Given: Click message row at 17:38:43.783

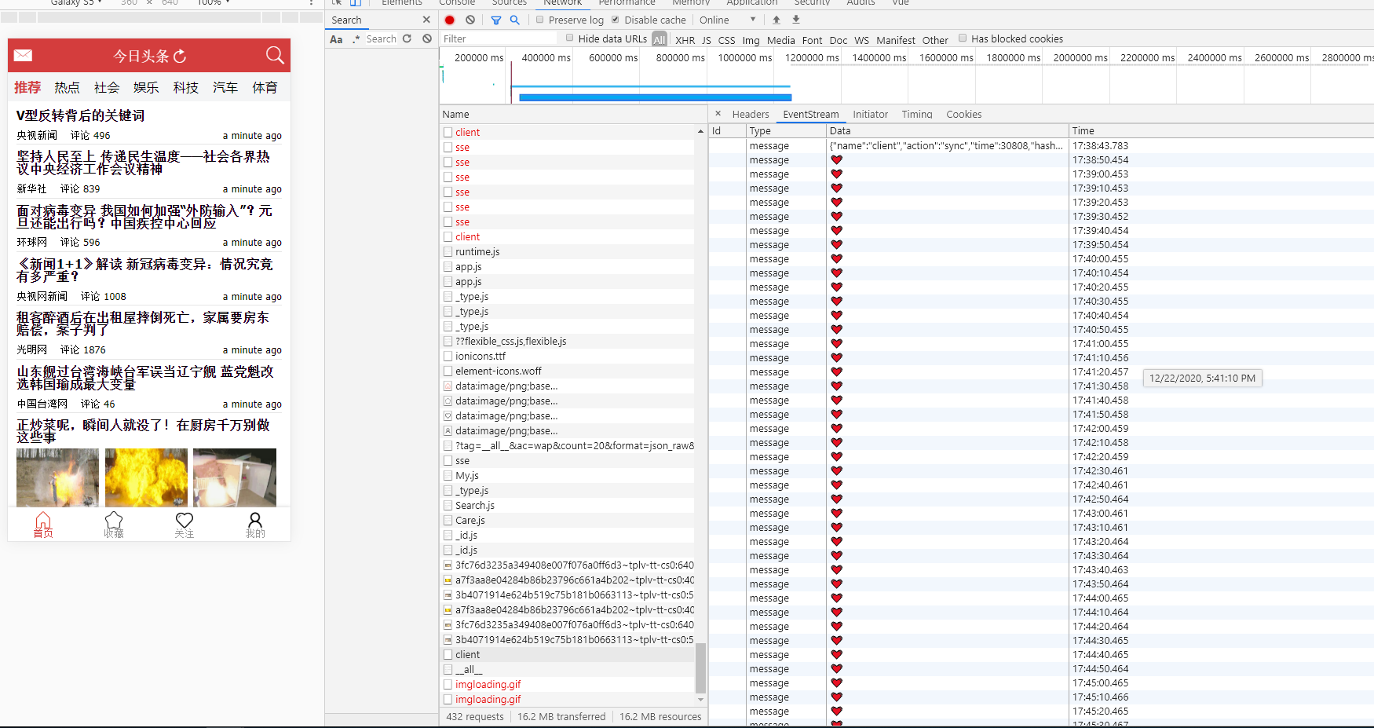Looking at the screenshot, I should 1041,145.
